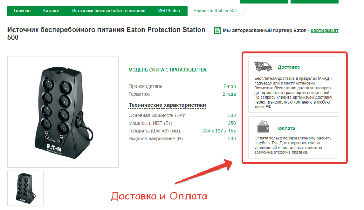
Task: Click the manufacturer value Eaton
Action: click(230, 86)
